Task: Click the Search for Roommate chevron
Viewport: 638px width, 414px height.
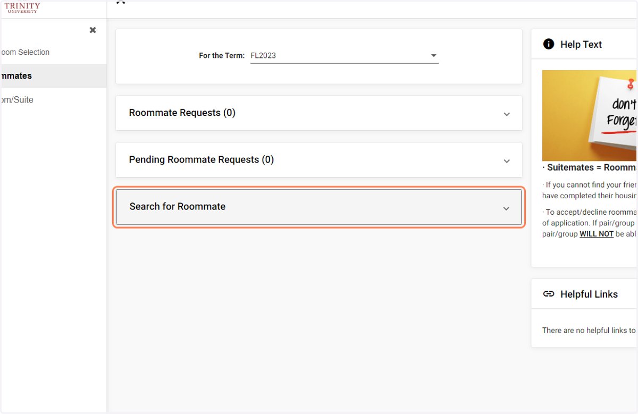Action: pos(506,208)
